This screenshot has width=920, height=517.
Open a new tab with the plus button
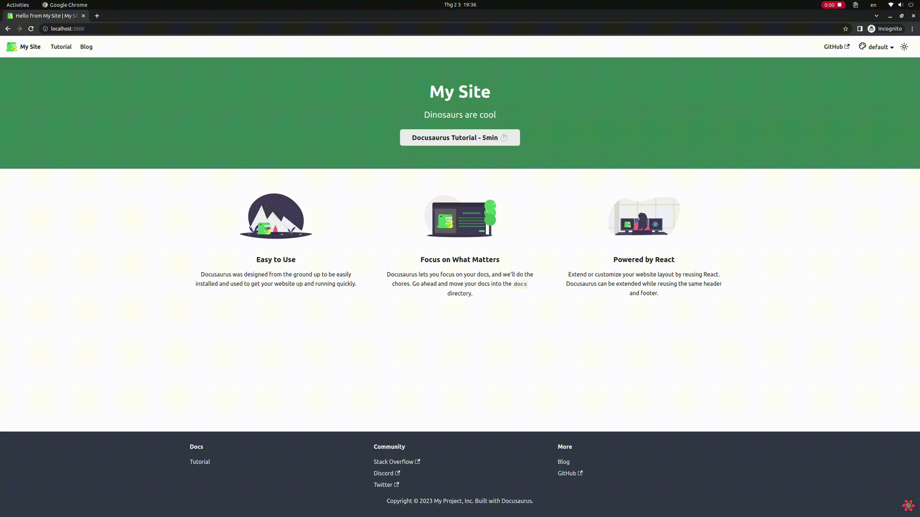(x=97, y=16)
